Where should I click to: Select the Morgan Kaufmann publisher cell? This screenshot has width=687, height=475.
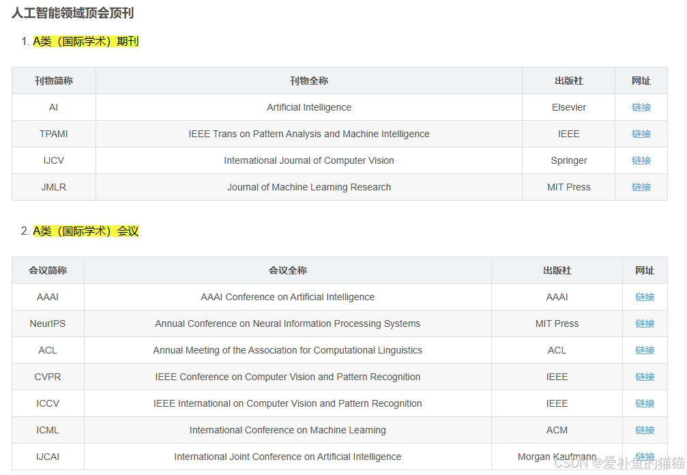point(557,457)
